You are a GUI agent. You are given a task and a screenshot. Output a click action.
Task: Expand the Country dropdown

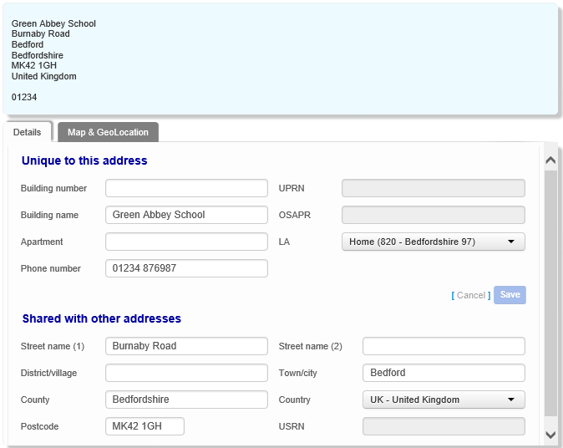coord(443,400)
